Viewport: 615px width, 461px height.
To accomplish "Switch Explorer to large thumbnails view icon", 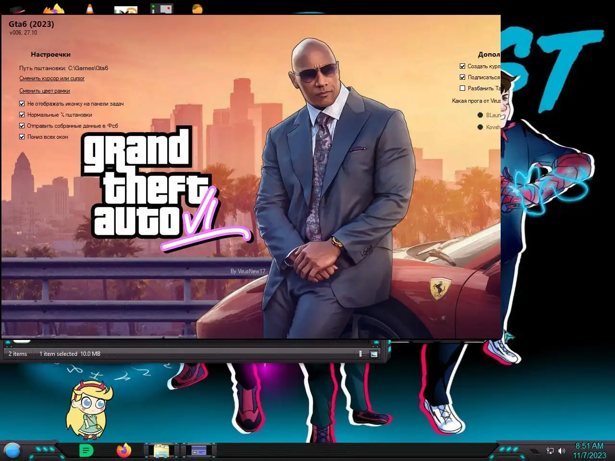I will coord(374,354).
